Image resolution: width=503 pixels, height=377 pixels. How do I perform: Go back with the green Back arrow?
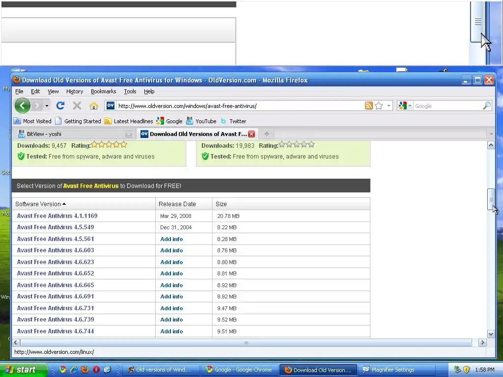23,106
